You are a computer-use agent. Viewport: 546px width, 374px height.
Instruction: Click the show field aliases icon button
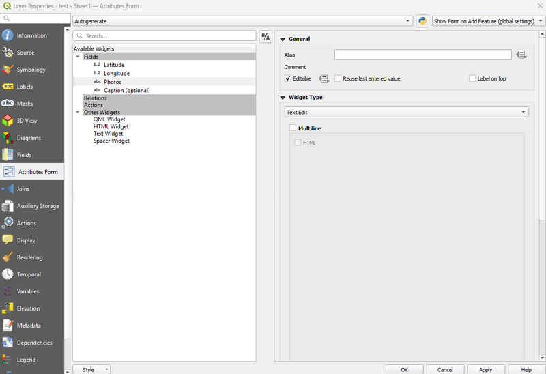pos(265,36)
